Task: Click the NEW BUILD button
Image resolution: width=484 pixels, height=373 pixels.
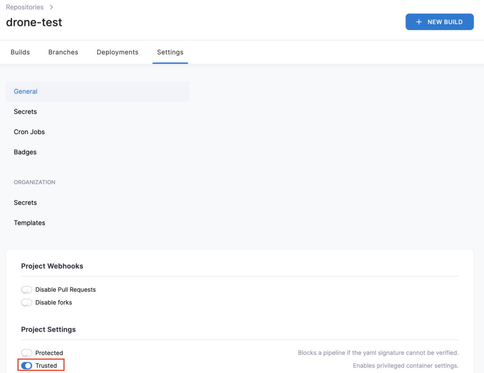Action: pos(439,22)
